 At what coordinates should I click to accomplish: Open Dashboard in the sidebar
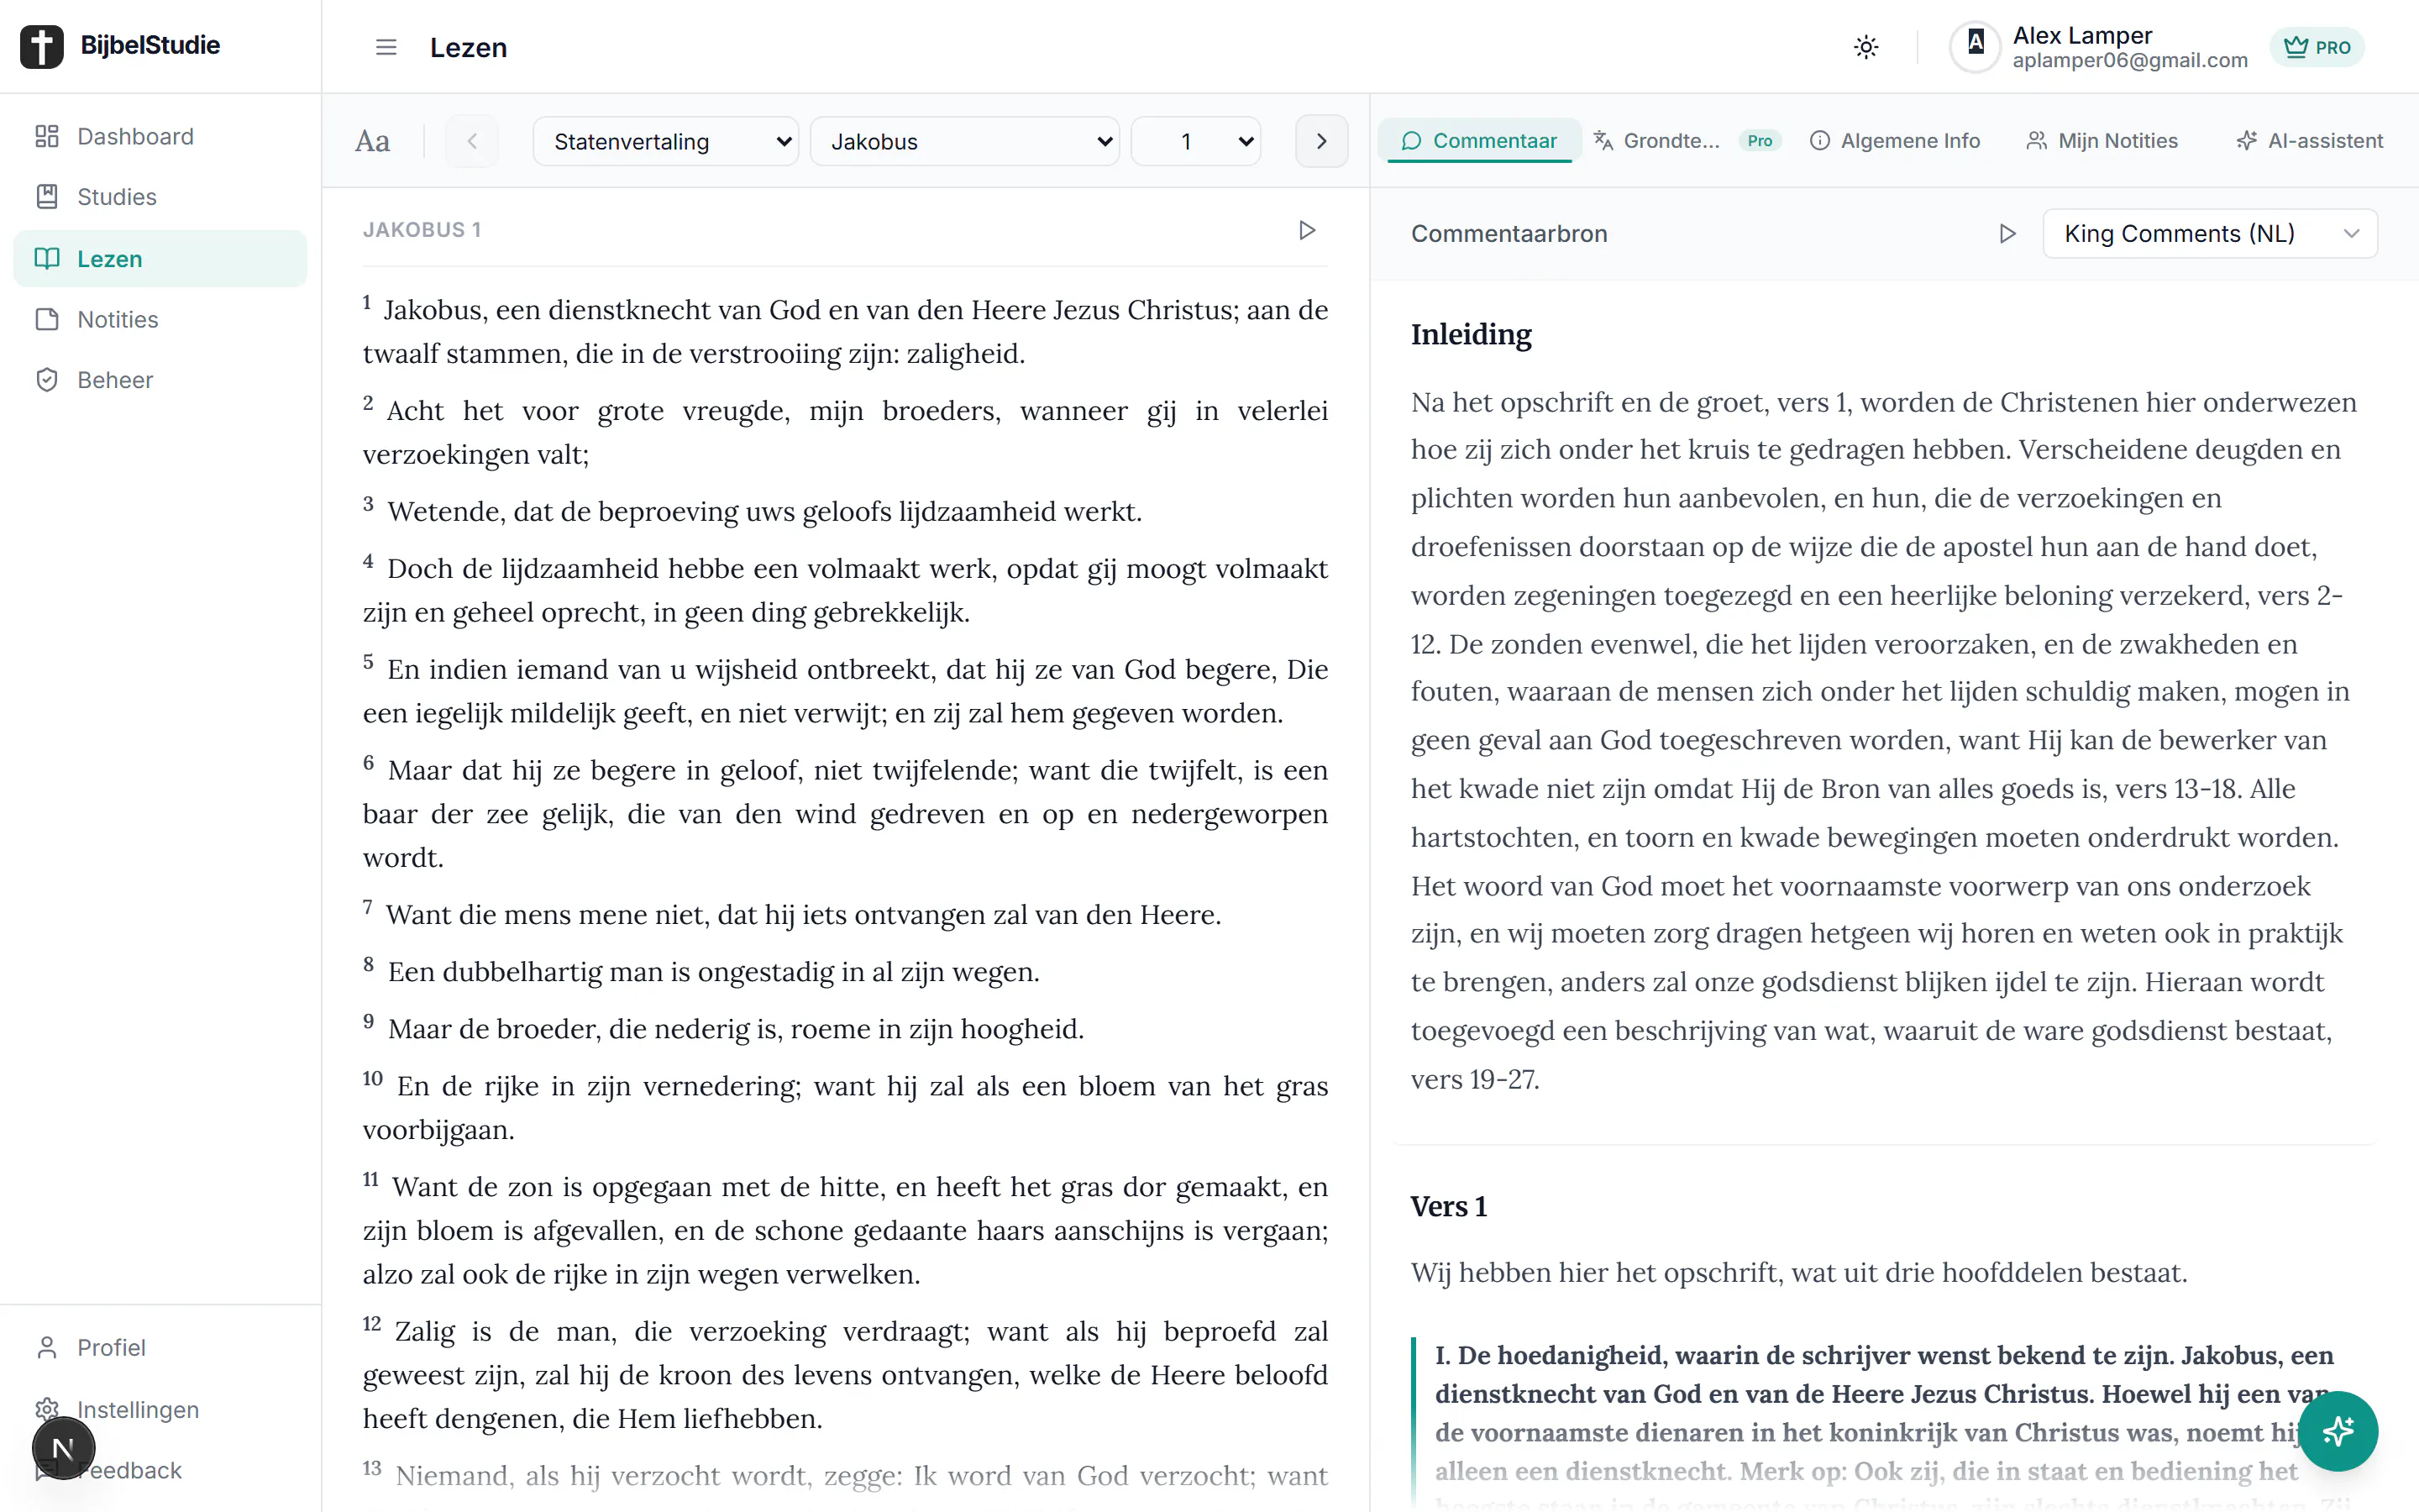tap(160, 136)
